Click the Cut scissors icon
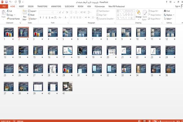Image resolution: width=183 pixels, height=122 pixels. (8, 11)
